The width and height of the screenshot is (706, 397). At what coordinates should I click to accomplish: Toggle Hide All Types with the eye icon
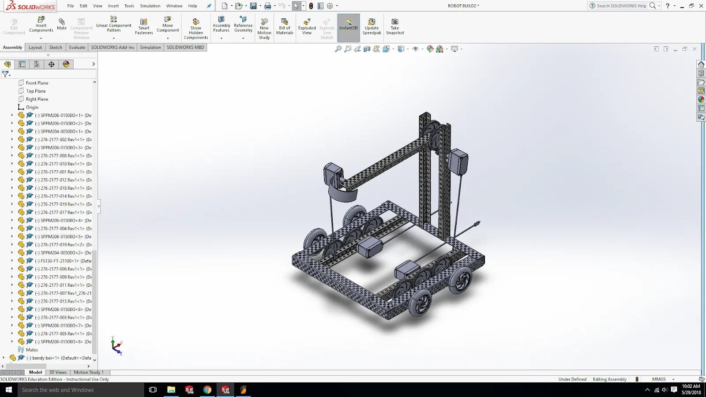(x=416, y=49)
